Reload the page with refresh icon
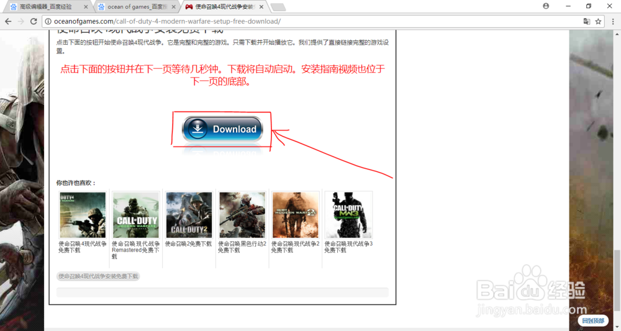This screenshot has height=331, width=621. tap(34, 21)
